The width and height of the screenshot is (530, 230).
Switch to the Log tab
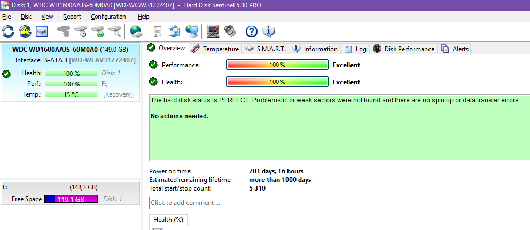(355, 49)
